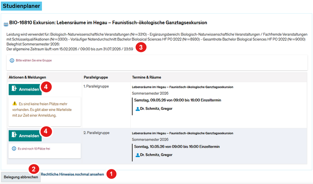
Task: Click the yellow warning triangle icon
Action: pos(14,104)
